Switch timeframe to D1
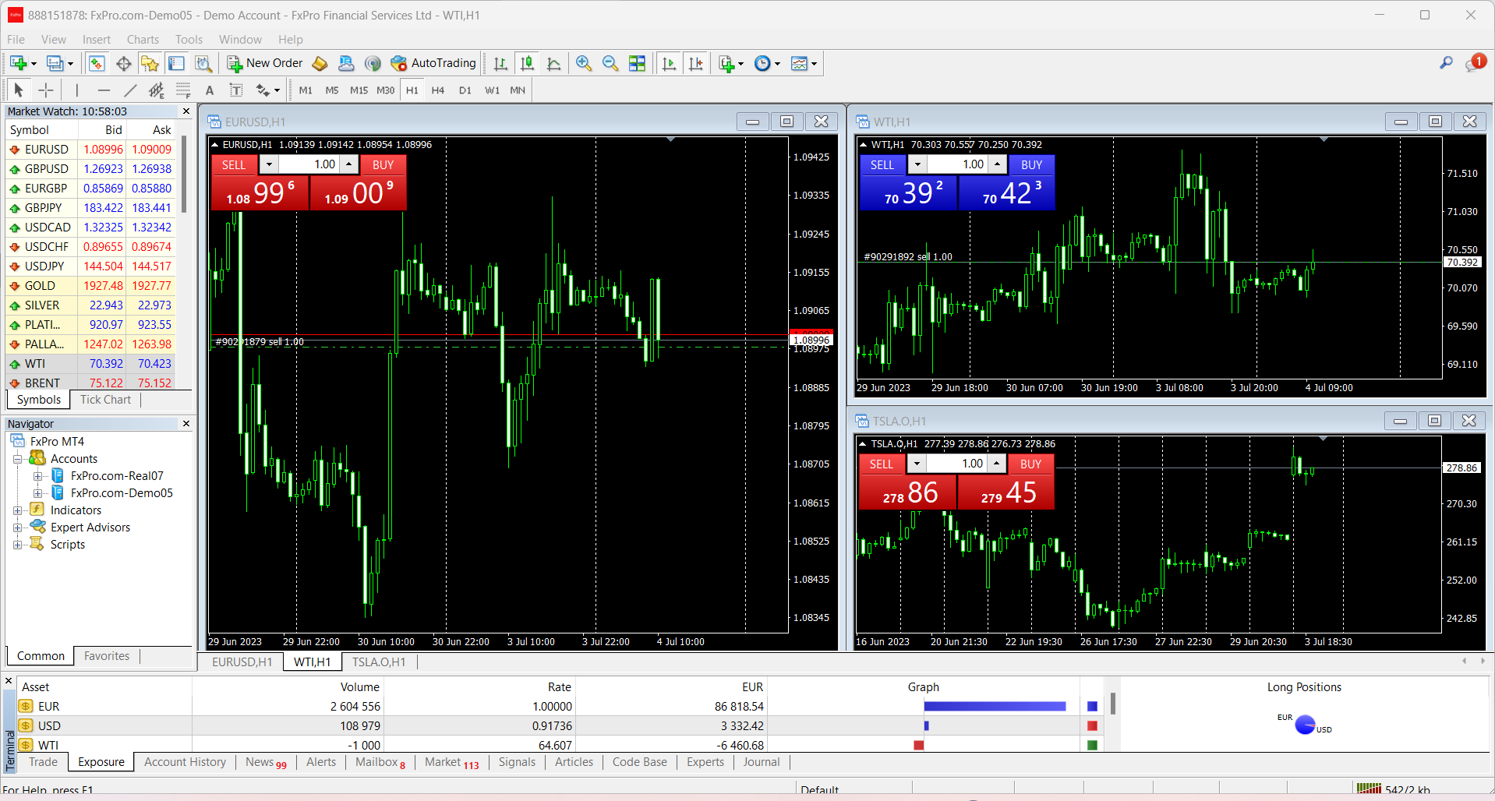This screenshot has height=801, width=1495. click(465, 90)
